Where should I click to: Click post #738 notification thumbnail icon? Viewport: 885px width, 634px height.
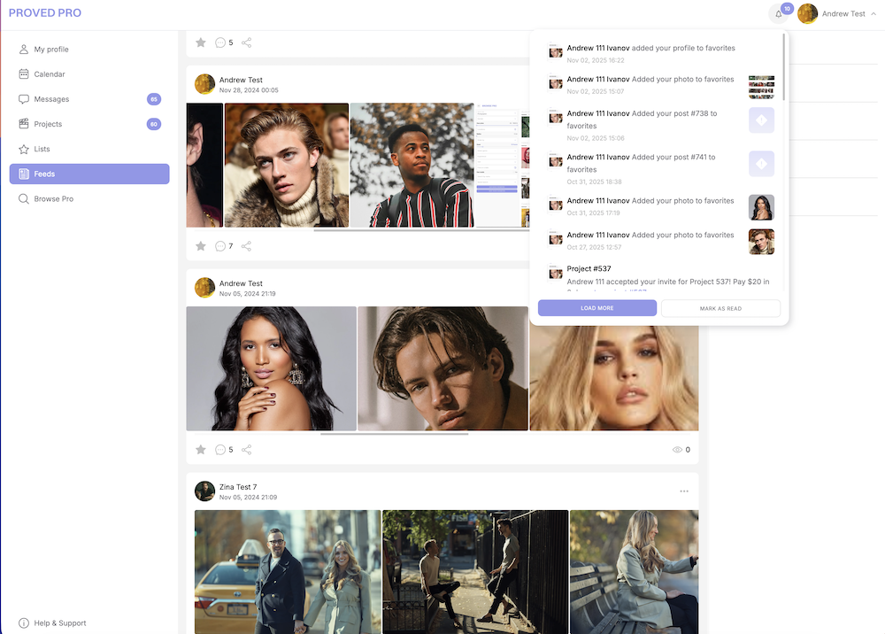click(x=761, y=120)
